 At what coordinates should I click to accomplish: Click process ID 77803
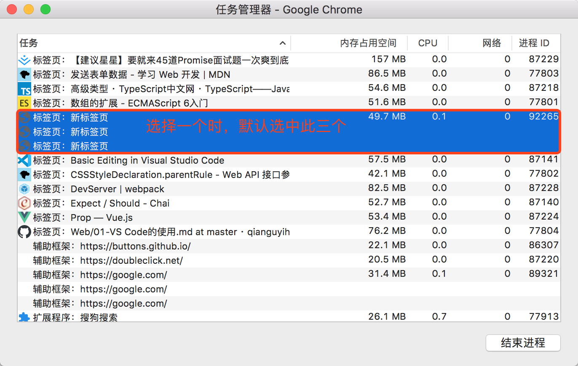click(x=543, y=74)
